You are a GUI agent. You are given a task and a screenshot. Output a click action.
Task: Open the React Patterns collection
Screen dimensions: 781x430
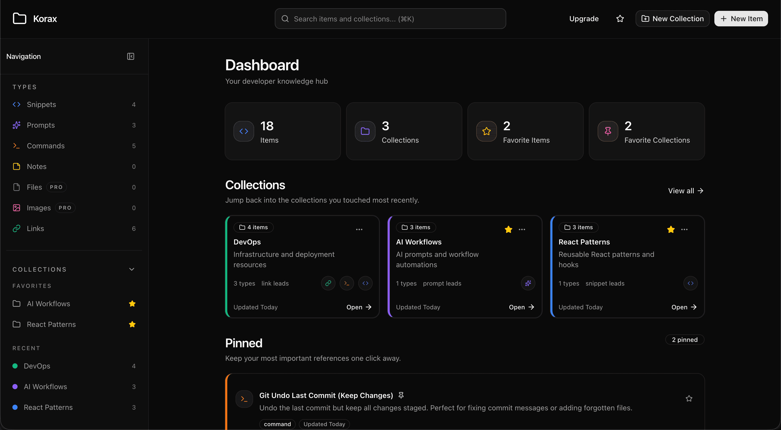click(684, 307)
